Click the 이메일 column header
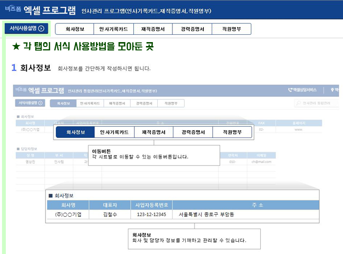The width and height of the screenshot is (343, 254). [x=261, y=155]
